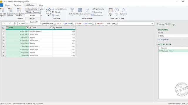
Task: Open the Time column tools
Action: pyautogui.click(x=116, y=12)
